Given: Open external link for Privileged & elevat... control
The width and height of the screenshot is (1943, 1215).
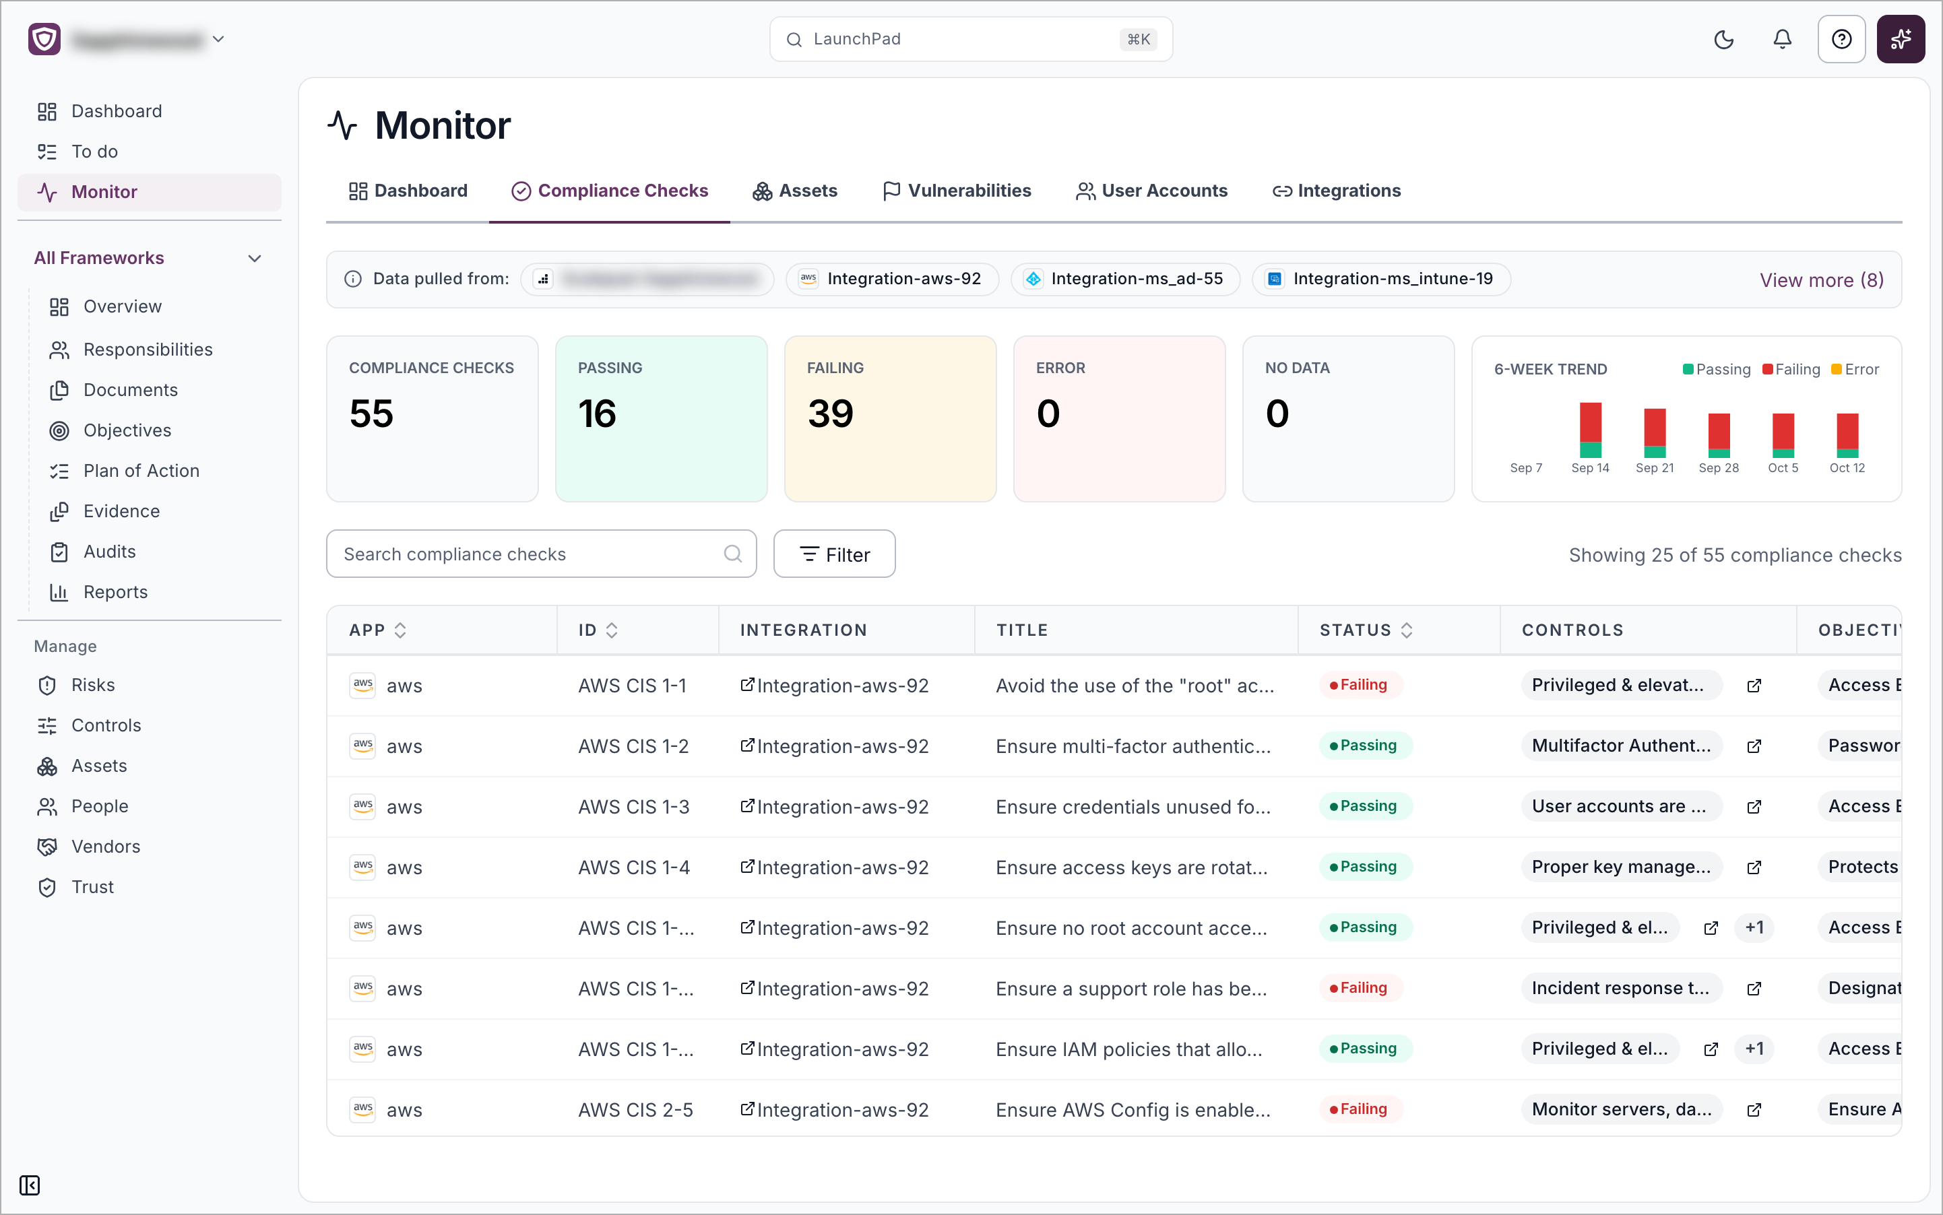Looking at the screenshot, I should 1754,686.
